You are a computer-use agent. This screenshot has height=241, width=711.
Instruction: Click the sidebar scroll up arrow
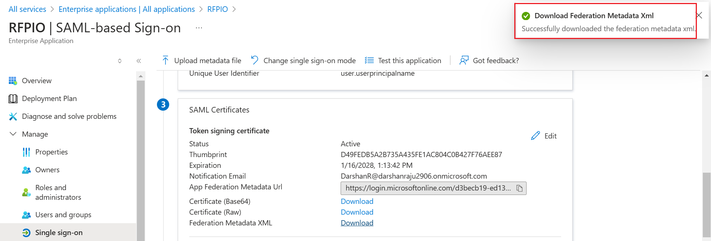(x=141, y=76)
